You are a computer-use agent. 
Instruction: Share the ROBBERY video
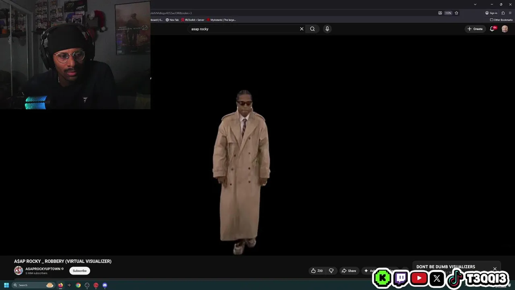(349, 271)
